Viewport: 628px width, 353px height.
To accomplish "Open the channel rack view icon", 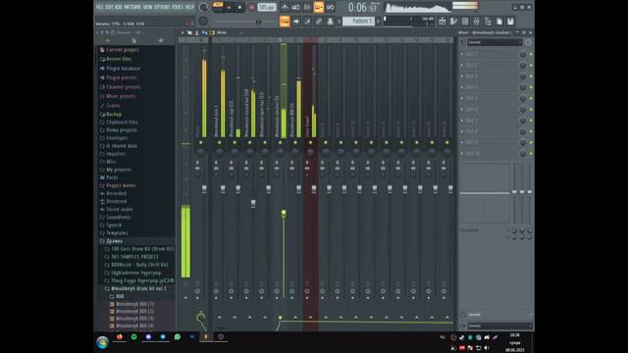I will (465, 22).
